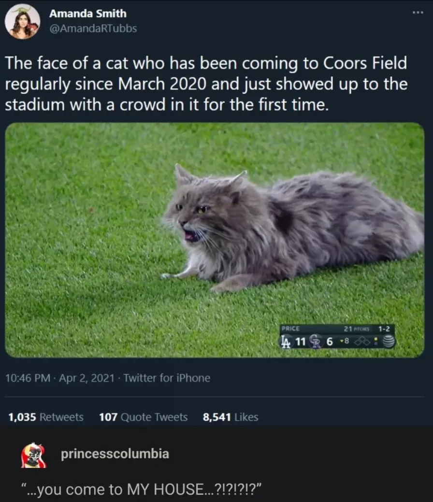Viewport: 433px width, 502px height.
Task: Open Amanda Smith's profile avatar
Action: [x=22, y=21]
